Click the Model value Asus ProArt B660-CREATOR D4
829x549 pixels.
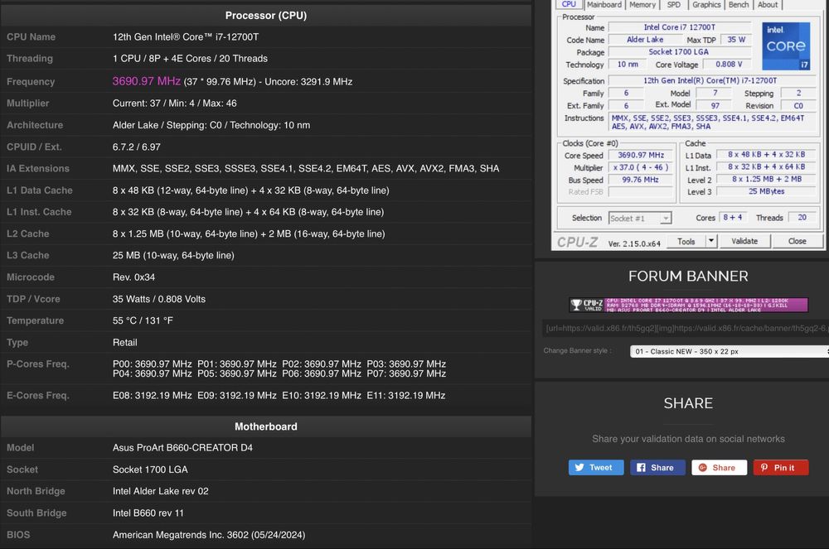coord(182,448)
